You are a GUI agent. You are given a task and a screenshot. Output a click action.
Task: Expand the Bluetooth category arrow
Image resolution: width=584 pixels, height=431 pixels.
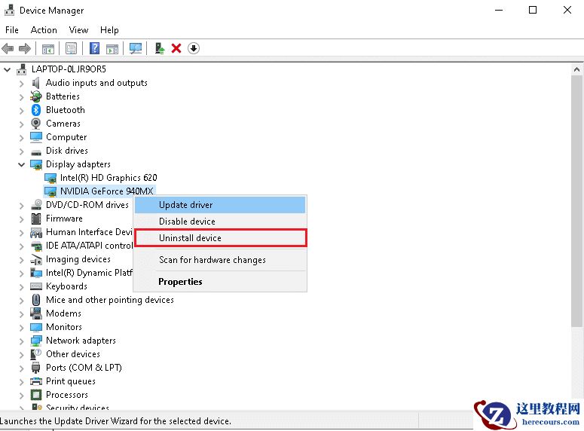pyautogui.click(x=22, y=111)
